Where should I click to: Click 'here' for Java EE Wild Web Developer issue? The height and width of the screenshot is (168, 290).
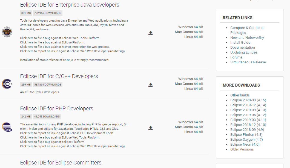pos(30,51)
